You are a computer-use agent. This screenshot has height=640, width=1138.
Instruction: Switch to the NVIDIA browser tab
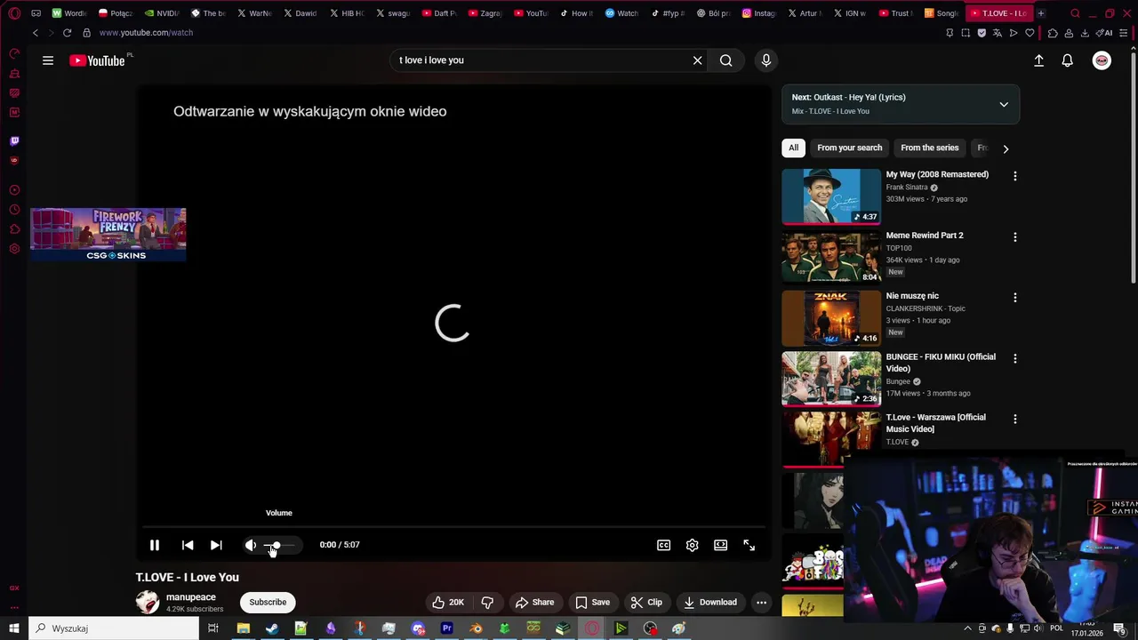click(x=162, y=13)
